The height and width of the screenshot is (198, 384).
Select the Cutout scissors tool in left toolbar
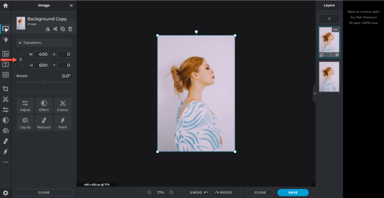tap(5, 99)
